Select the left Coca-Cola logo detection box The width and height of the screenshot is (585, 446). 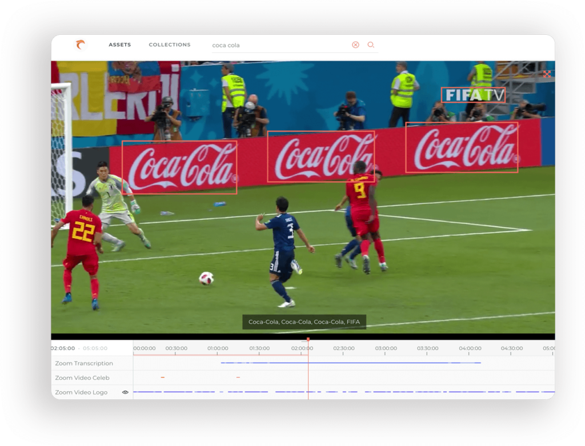pyautogui.click(x=179, y=167)
